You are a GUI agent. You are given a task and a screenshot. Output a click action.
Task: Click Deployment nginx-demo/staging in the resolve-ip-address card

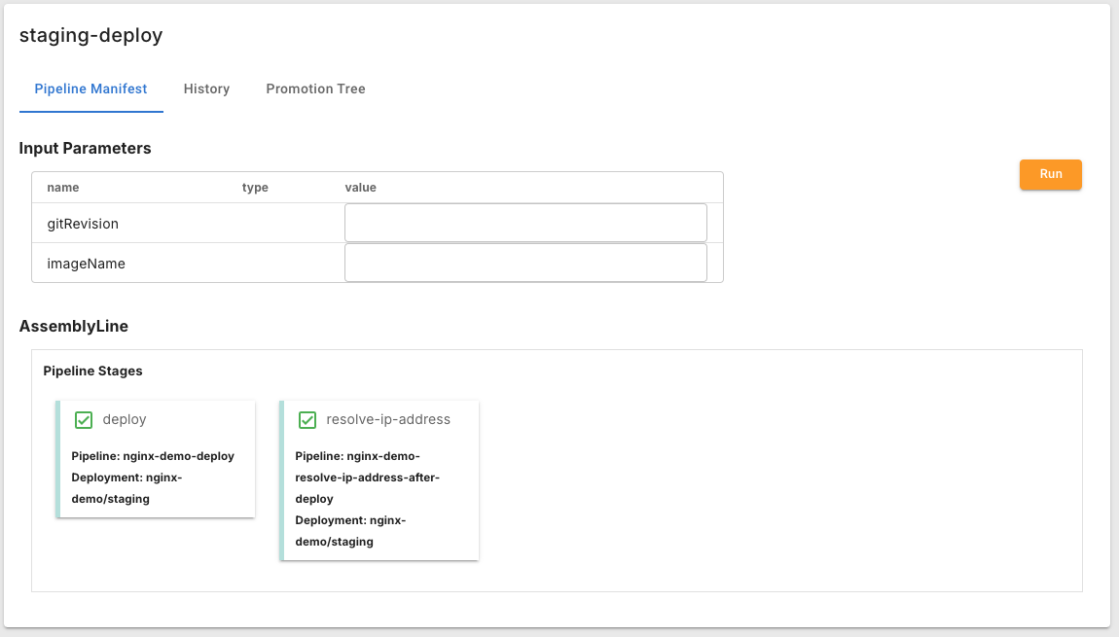point(350,531)
